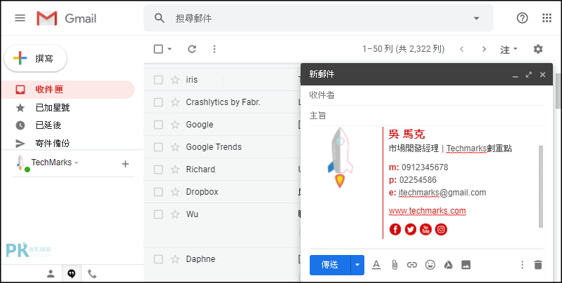Star the Daphne email
Screen dimensions: 562x283
[175, 259]
